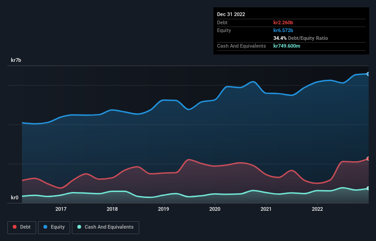The height and width of the screenshot is (241, 376).
Task: Click the kr749.600m cash value
Action: [287, 46]
